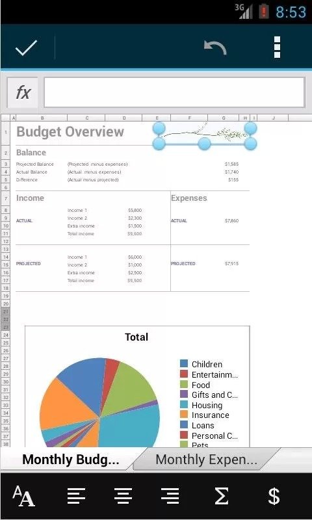Open the font formatting AA icon
312x520 pixels.
pyautogui.click(x=23, y=496)
